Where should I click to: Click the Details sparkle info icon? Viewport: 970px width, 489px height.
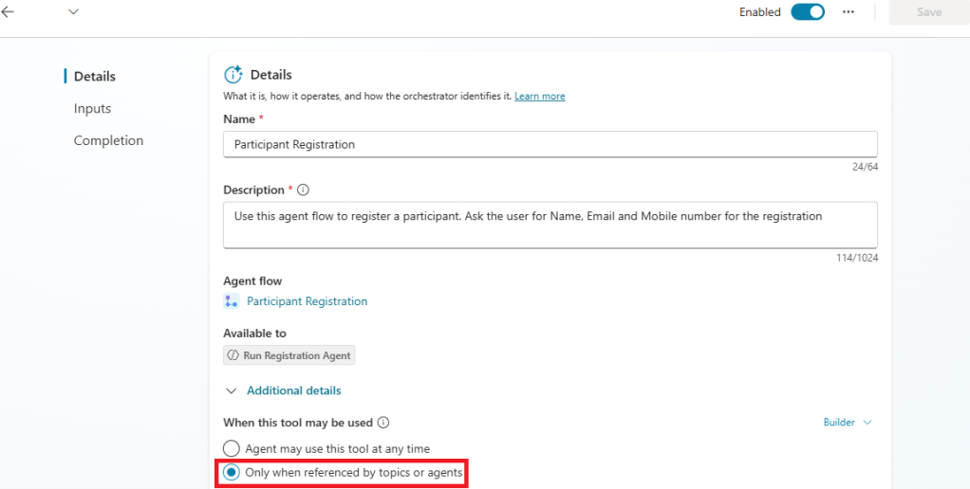pyautogui.click(x=233, y=75)
